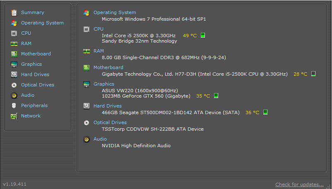Click the Summary clipboard icon in sidebar
Viewport: 332px width, 189px height.
click(x=14, y=13)
